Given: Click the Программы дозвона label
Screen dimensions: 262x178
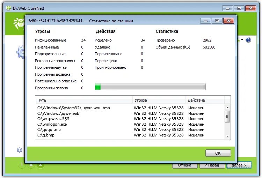Looking at the screenshot, I should 52,74.
